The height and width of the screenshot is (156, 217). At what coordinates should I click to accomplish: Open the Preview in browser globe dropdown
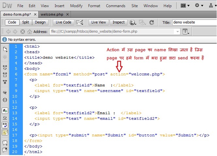pos(133,23)
